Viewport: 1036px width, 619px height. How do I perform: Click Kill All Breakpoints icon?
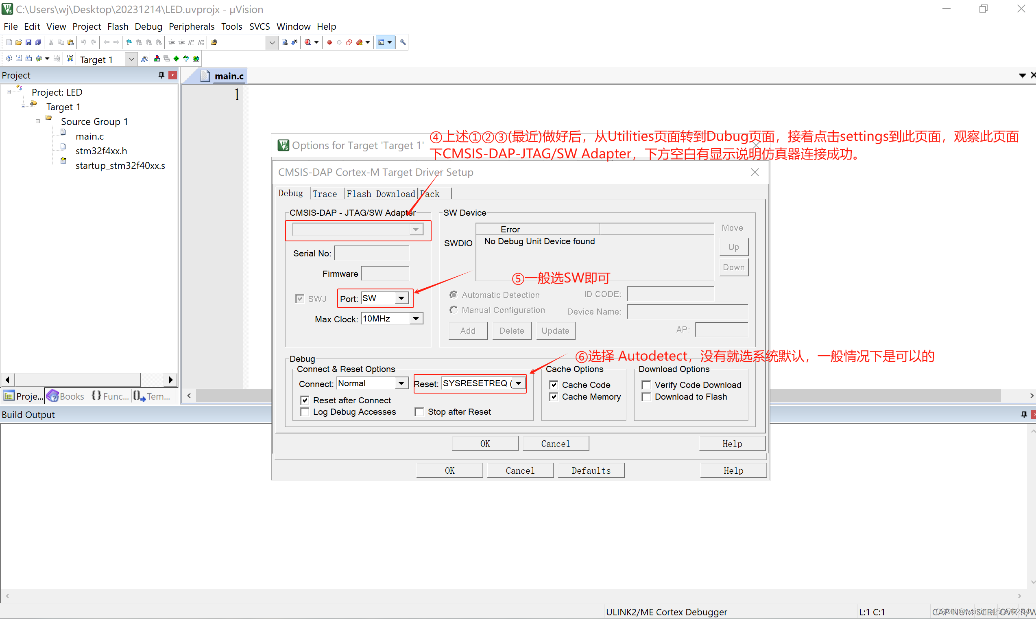(x=360, y=42)
